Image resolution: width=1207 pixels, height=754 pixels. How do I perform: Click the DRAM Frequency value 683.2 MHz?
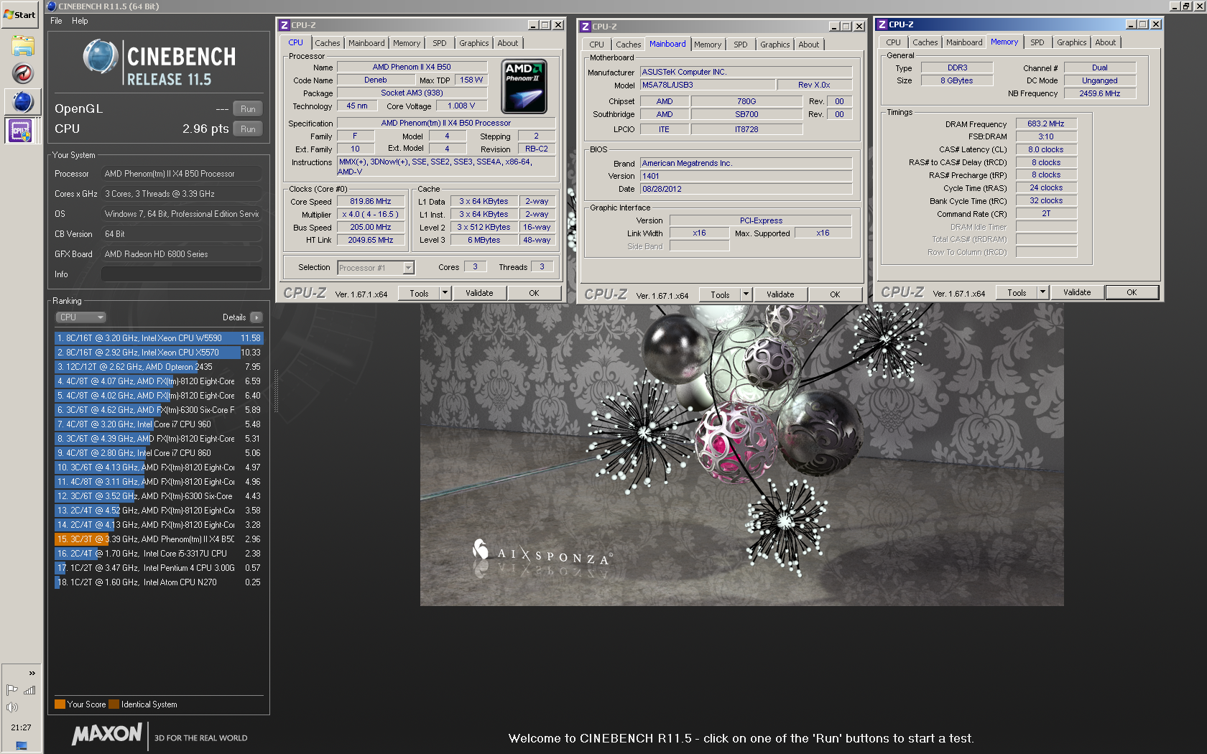pos(1046,124)
